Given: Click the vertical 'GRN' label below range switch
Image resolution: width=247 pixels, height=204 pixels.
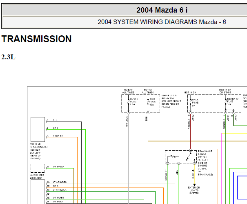Looking at the screenshot, I should click(x=177, y=172).
